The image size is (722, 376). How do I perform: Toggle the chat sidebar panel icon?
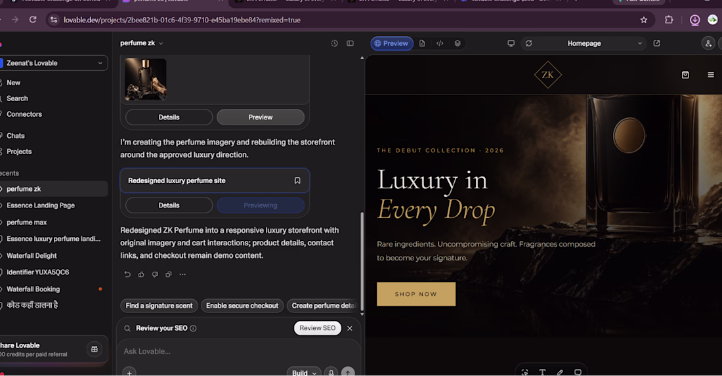[350, 43]
